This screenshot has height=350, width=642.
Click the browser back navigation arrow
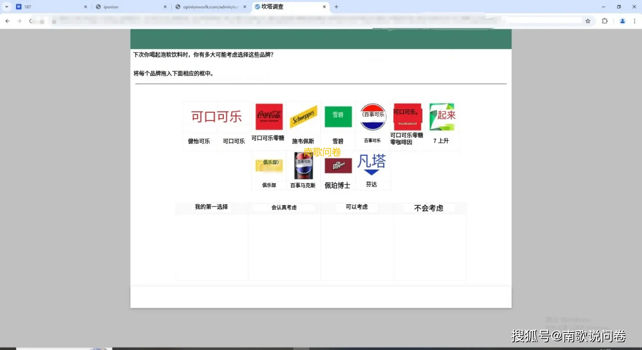(7, 21)
